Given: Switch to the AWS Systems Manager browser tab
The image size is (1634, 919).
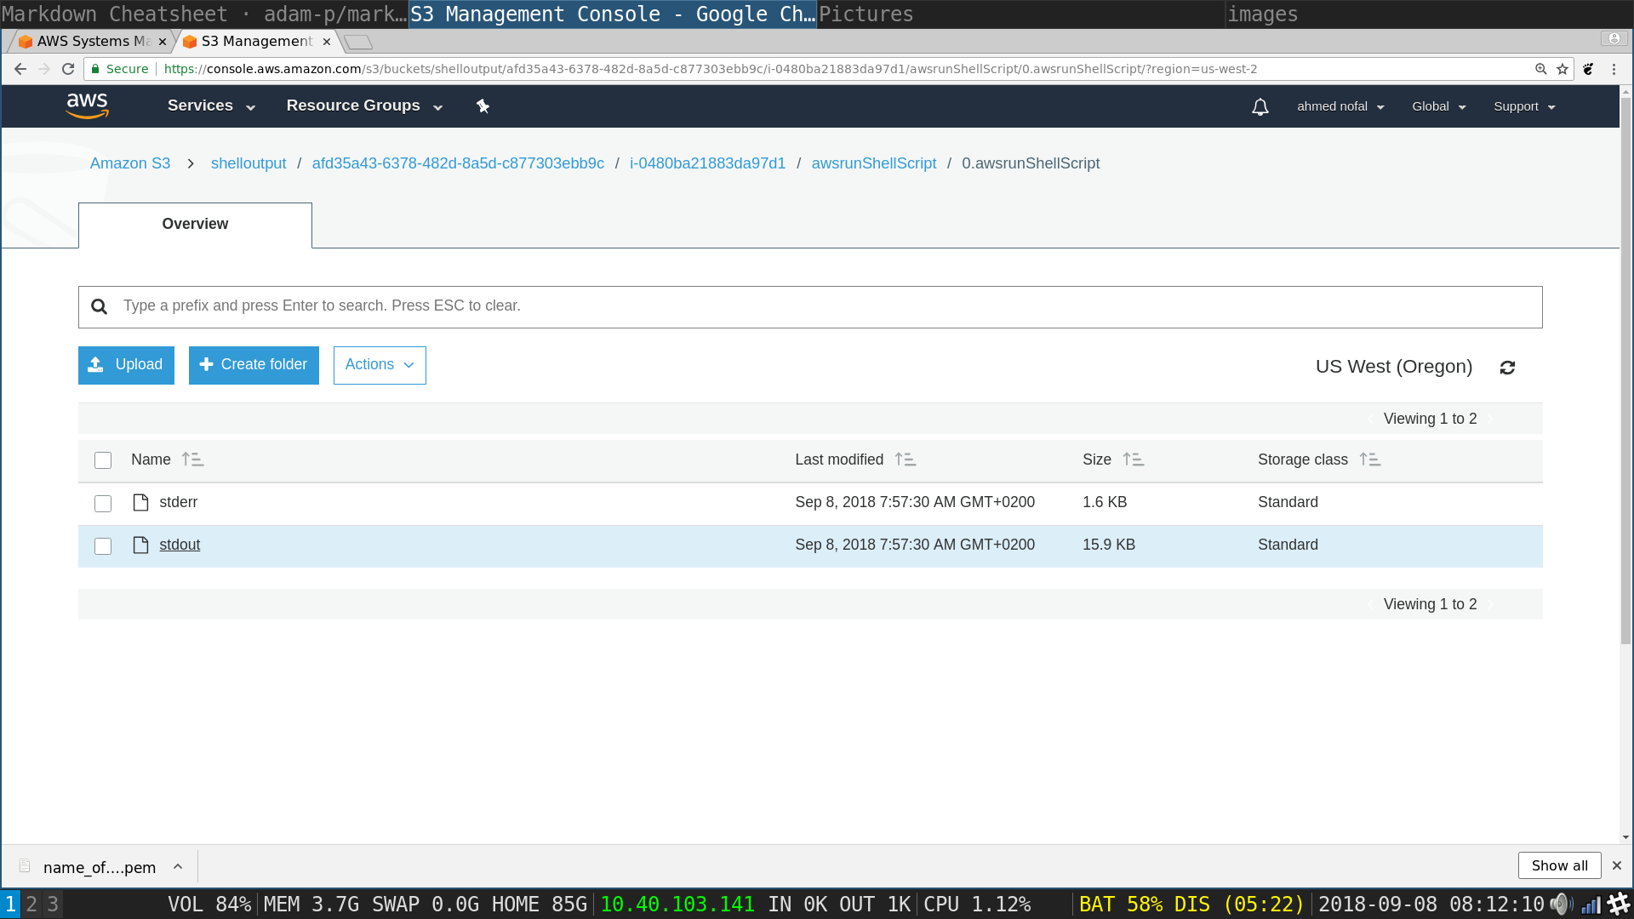Looking at the screenshot, I should click(x=92, y=41).
